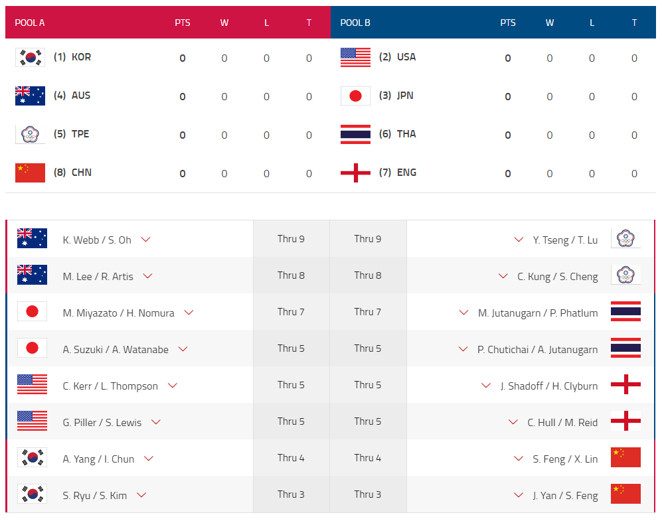Click the China flag in Pool A standings
The height and width of the screenshot is (521, 662).
30,173
